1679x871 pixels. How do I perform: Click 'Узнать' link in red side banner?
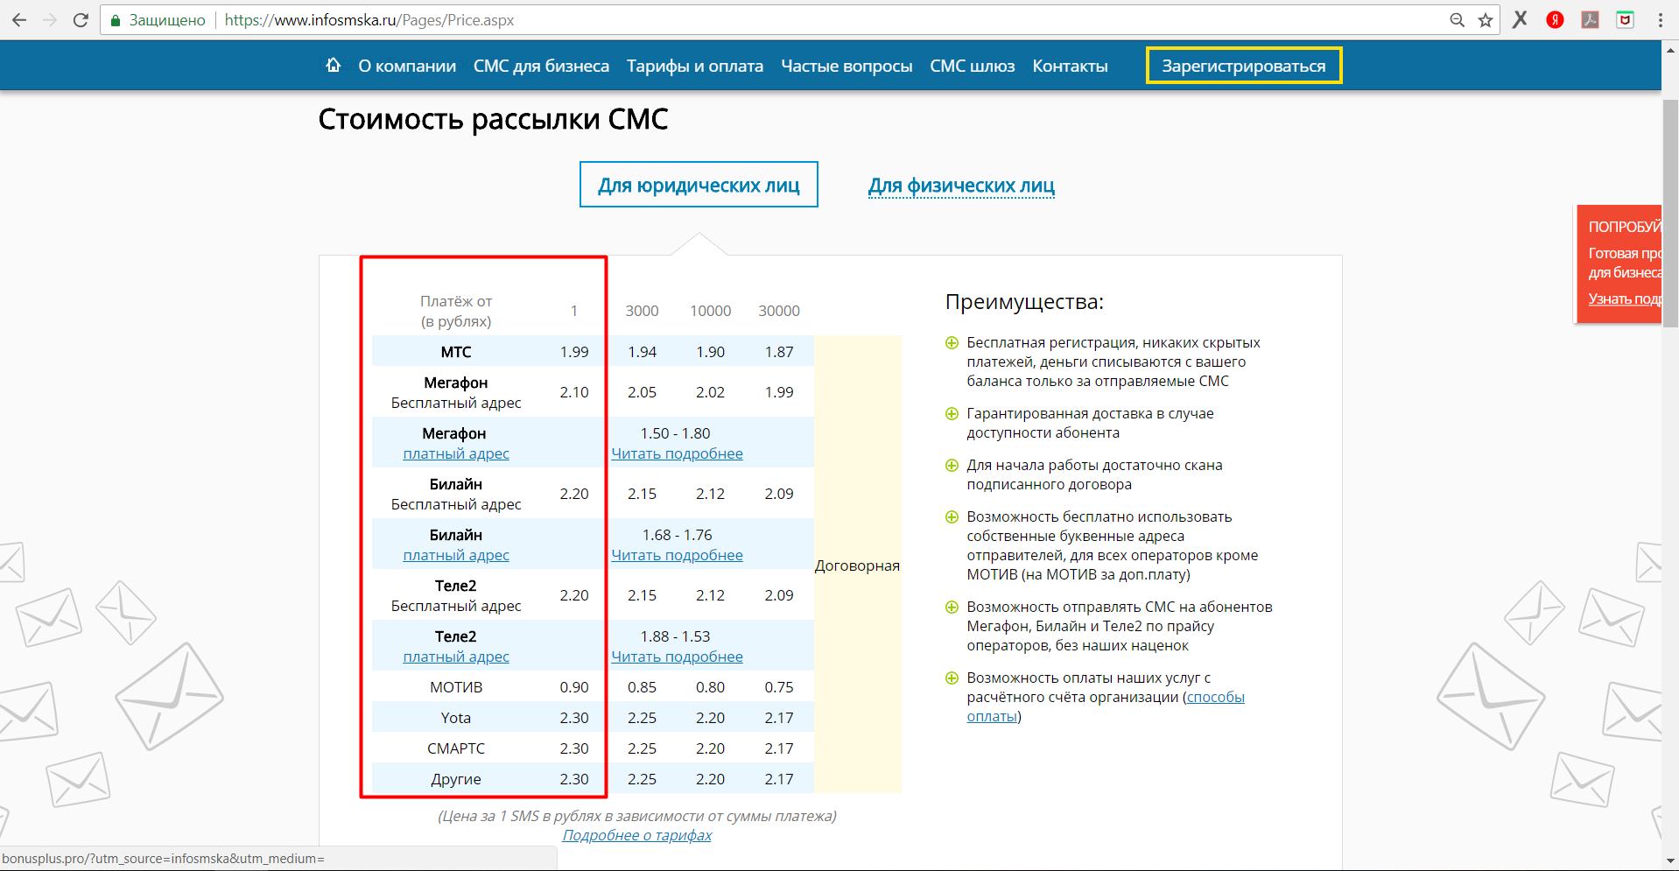1625,299
